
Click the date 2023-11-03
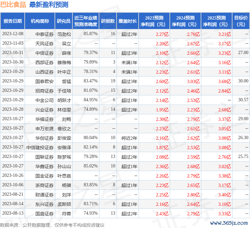13,43
